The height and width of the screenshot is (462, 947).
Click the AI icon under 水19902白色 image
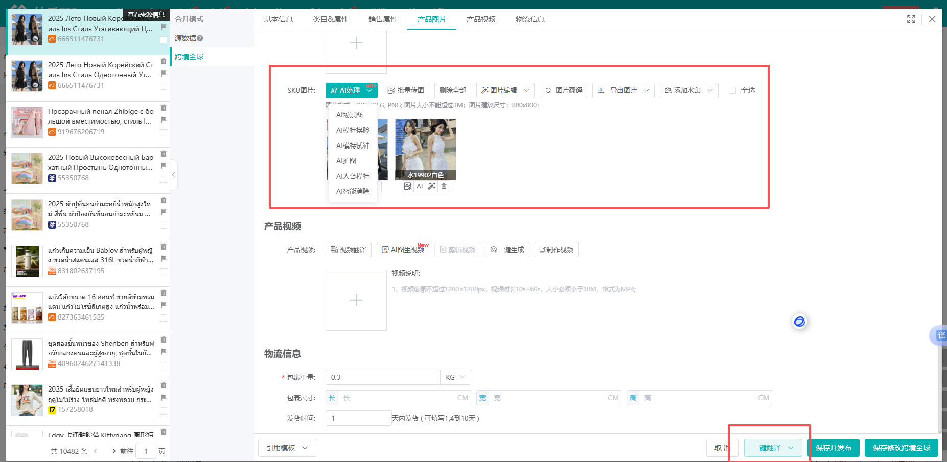pos(420,186)
